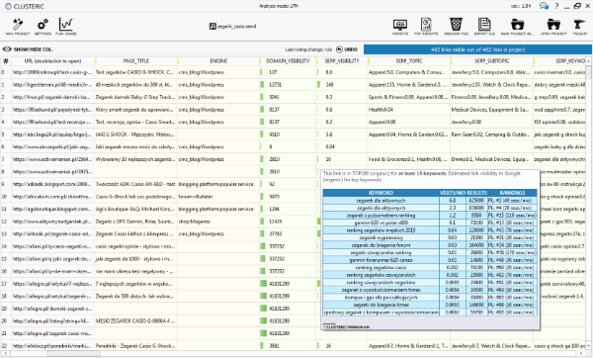Click the Open Project folder icon
Viewport: 593px width, 358px height.
[553, 27]
